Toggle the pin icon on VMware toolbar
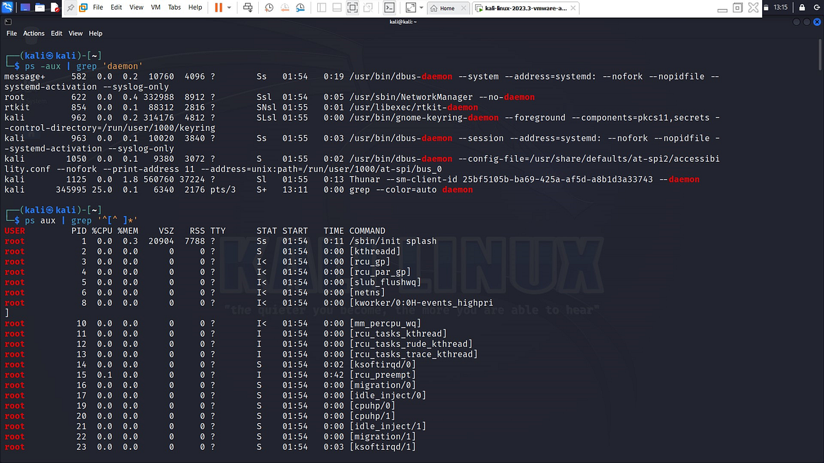The image size is (824, 463). coord(72,8)
